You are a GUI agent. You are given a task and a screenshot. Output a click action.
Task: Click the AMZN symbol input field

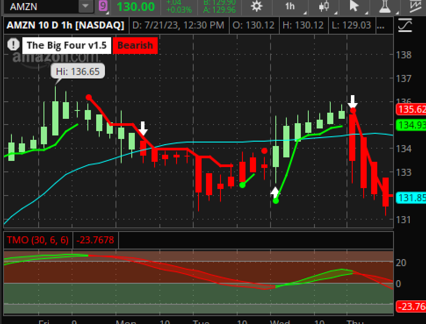(40, 7)
